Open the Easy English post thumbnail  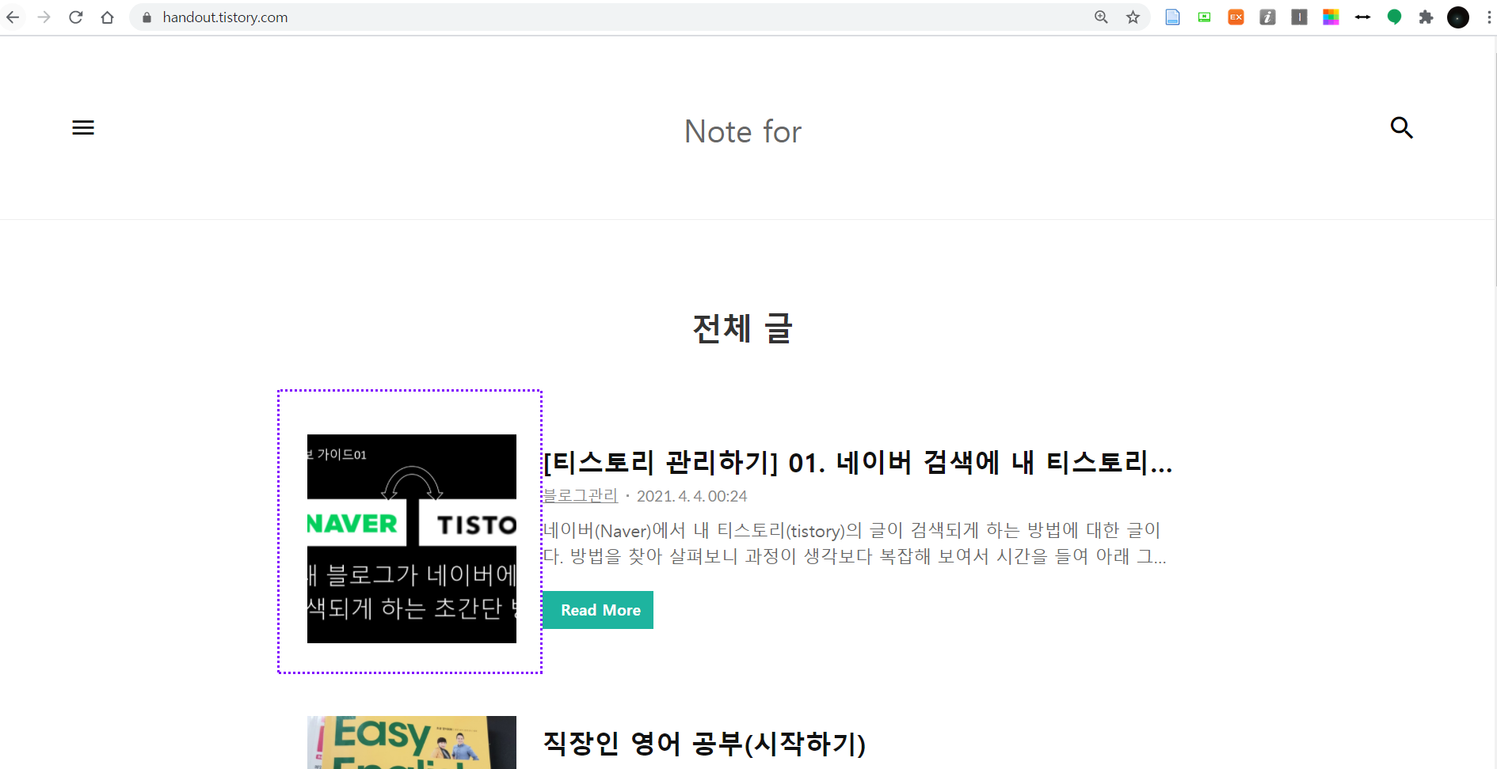tap(412, 742)
